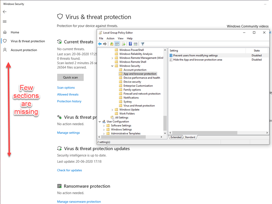Screen dimensions: 272x204
Task: Open the File menu in Group Policy Editor
Action: tap(101, 38)
